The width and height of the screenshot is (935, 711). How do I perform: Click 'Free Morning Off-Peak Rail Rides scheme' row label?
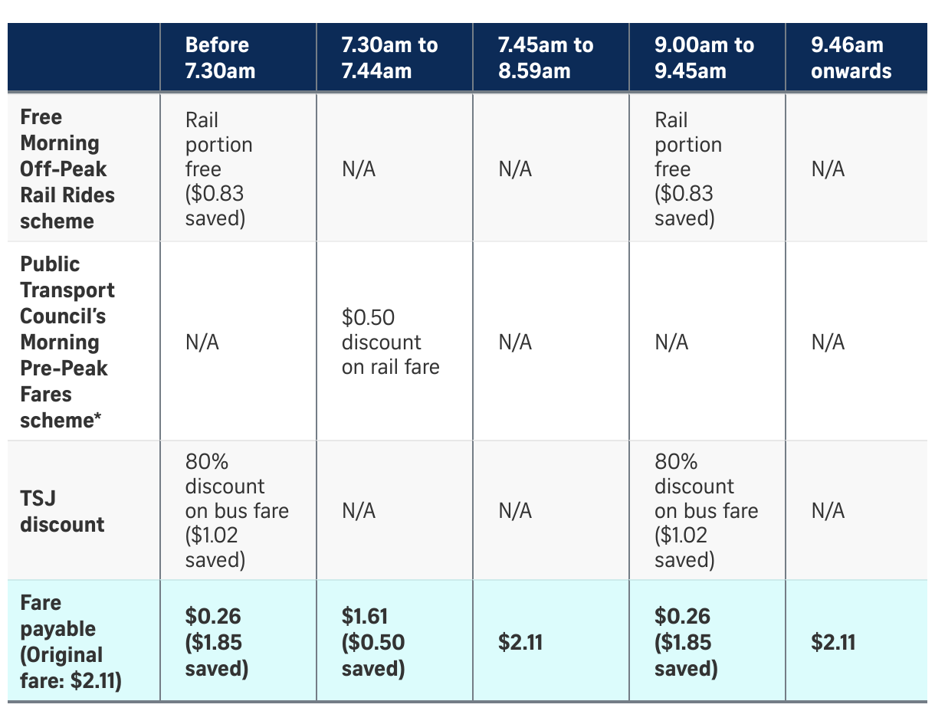pyautogui.click(x=67, y=169)
